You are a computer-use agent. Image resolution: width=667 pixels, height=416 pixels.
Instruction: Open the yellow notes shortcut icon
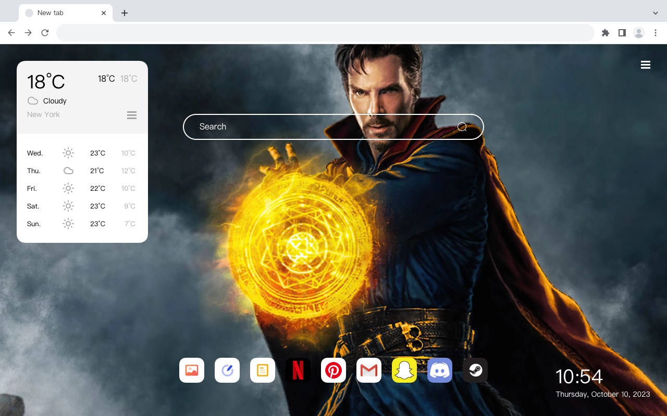pos(263,370)
